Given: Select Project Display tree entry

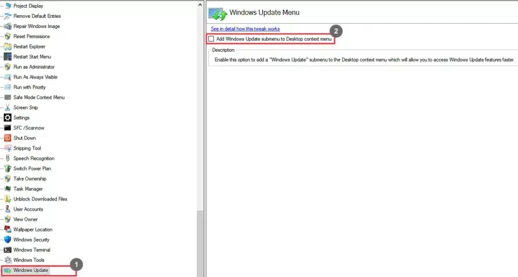Looking at the screenshot, I should (28, 6).
